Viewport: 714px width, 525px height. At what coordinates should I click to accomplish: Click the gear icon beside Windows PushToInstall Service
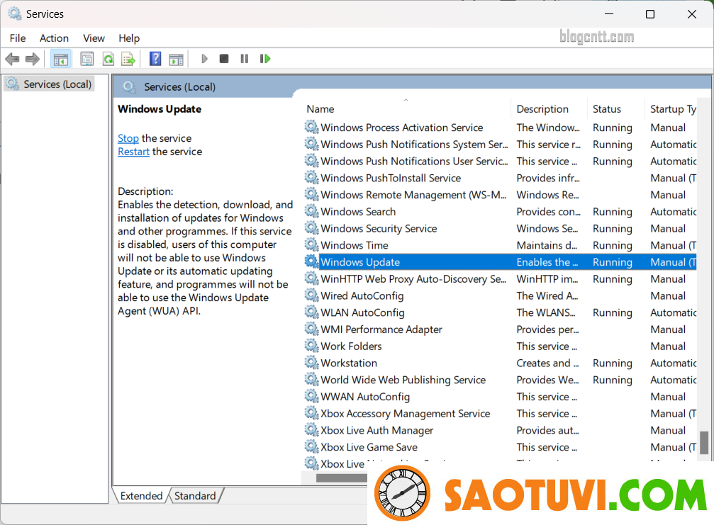(x=311, y=178)
